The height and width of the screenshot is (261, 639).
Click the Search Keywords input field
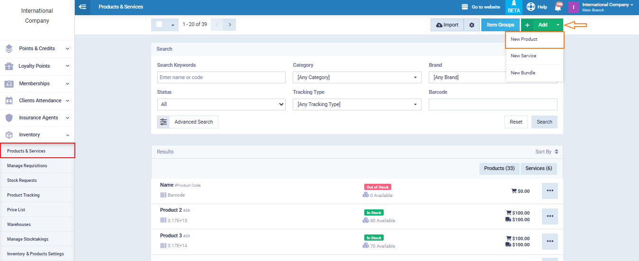pyautogui.click(x=221, y=77)
